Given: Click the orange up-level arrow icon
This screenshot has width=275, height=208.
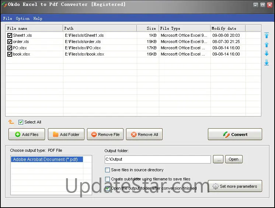Looking at the screenshot, I should (11, 122).
